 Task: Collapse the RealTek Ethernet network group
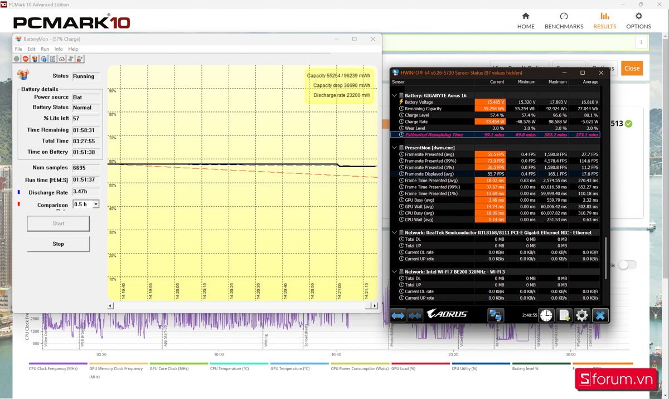[x=394, y=232]
